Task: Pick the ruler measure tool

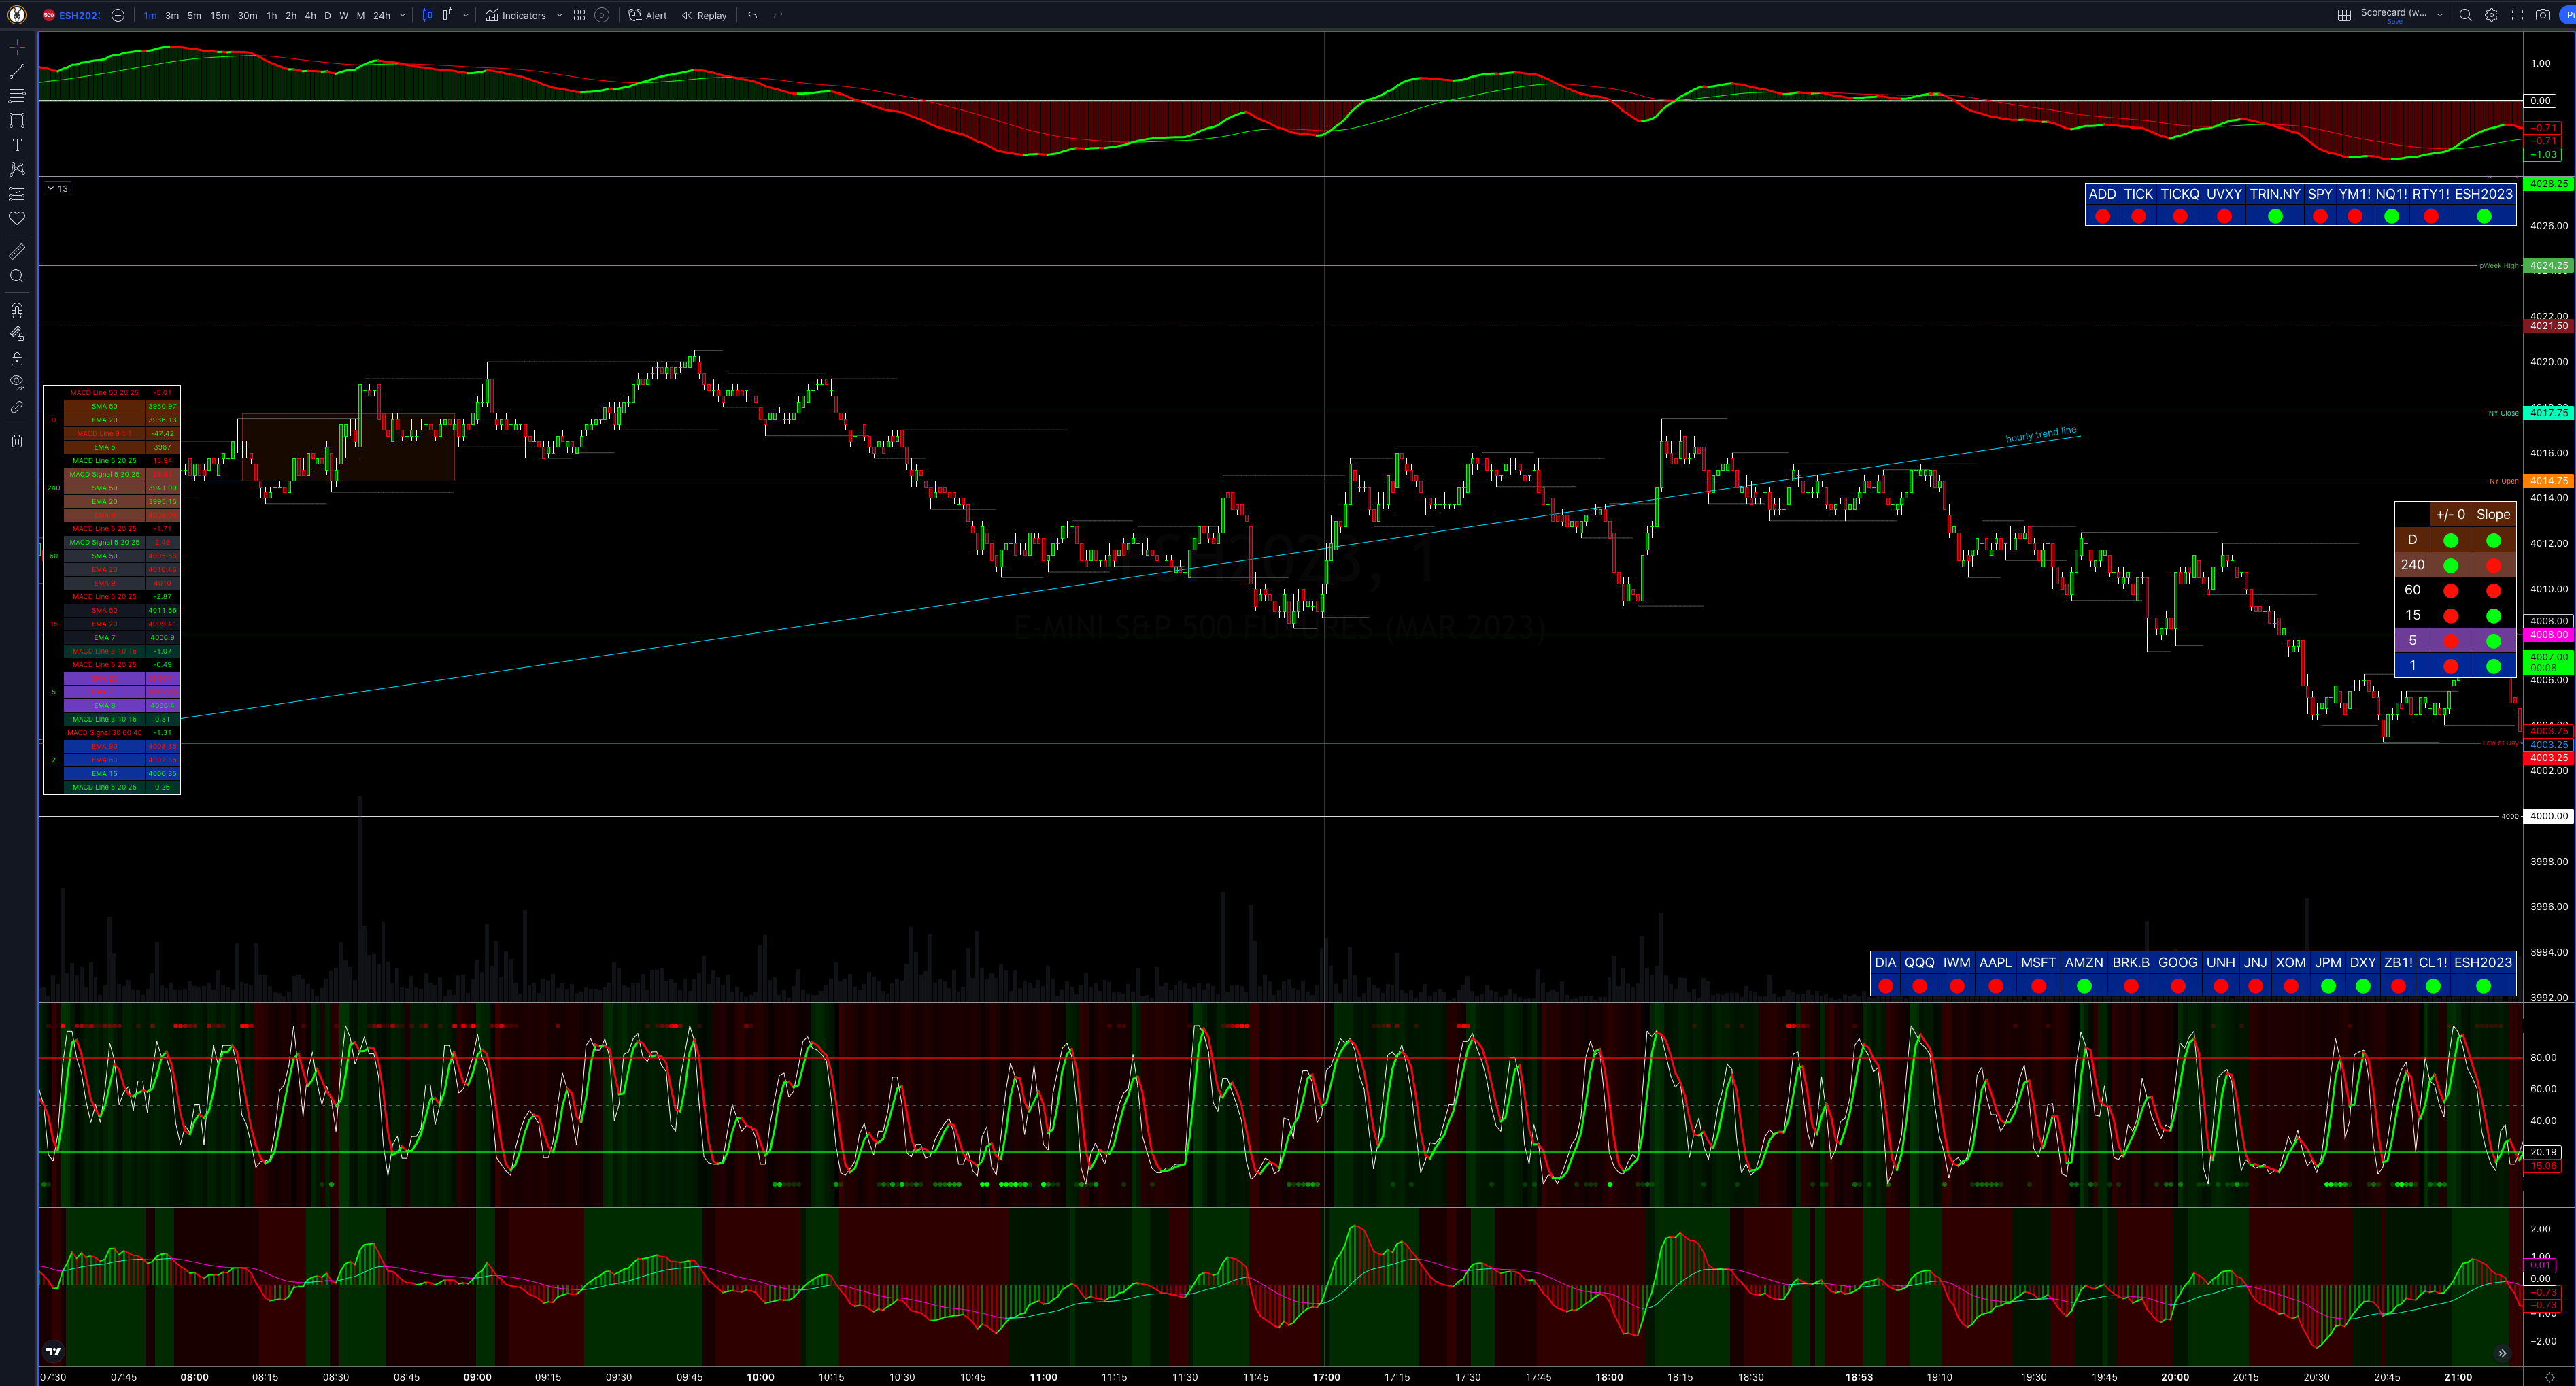Action: (17, 252)
